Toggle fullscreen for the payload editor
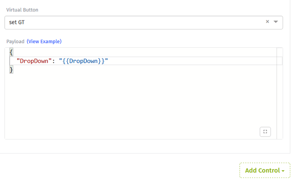This screenshot has height=180, width=295. [265, 131]
